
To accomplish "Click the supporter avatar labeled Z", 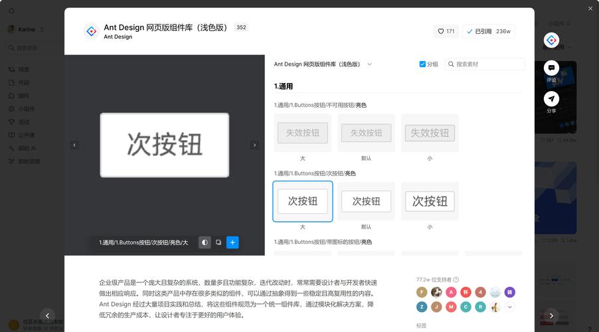I will pos(422,307).
